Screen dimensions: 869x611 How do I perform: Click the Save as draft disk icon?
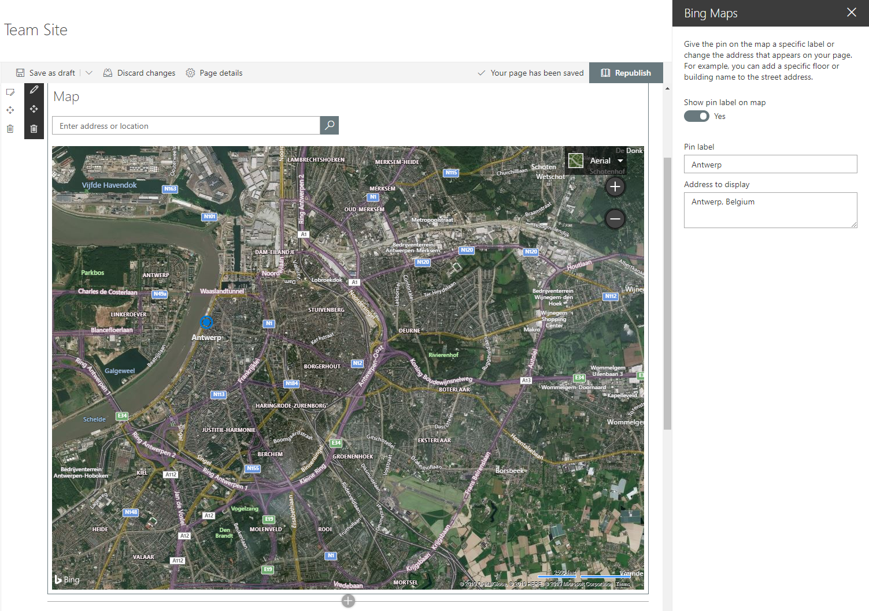[x=20, y=73]
